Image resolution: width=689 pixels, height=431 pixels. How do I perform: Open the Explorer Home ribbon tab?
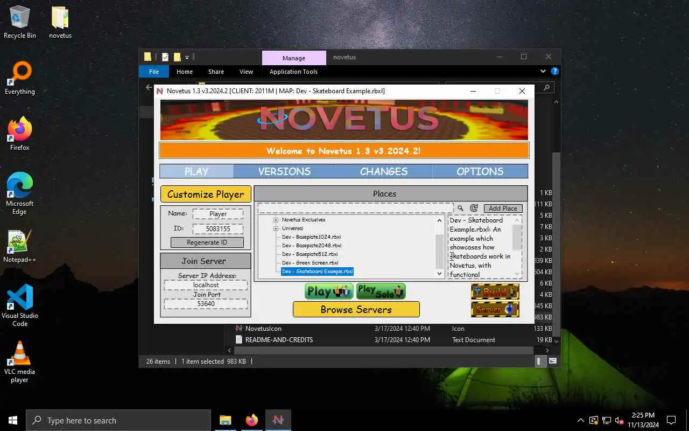tap(185, 72)
